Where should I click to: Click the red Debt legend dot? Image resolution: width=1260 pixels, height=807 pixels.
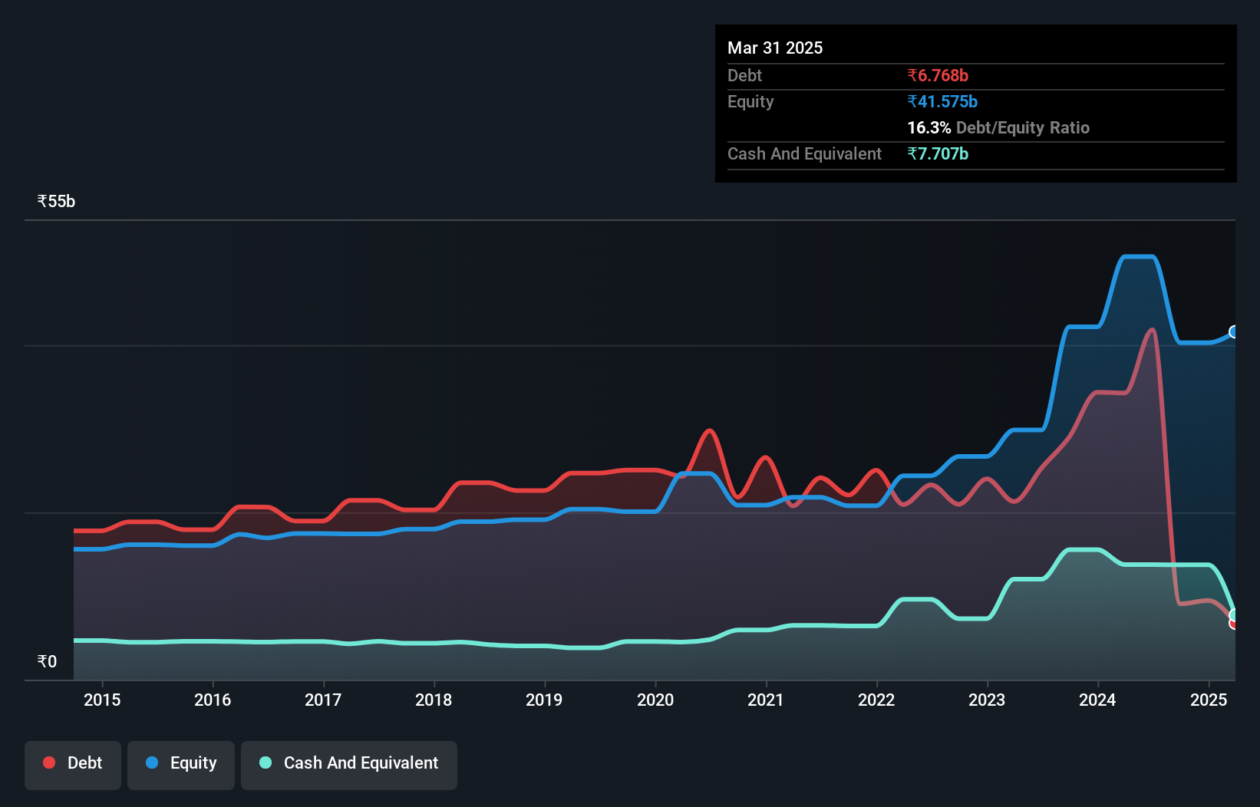coord(49,763)
